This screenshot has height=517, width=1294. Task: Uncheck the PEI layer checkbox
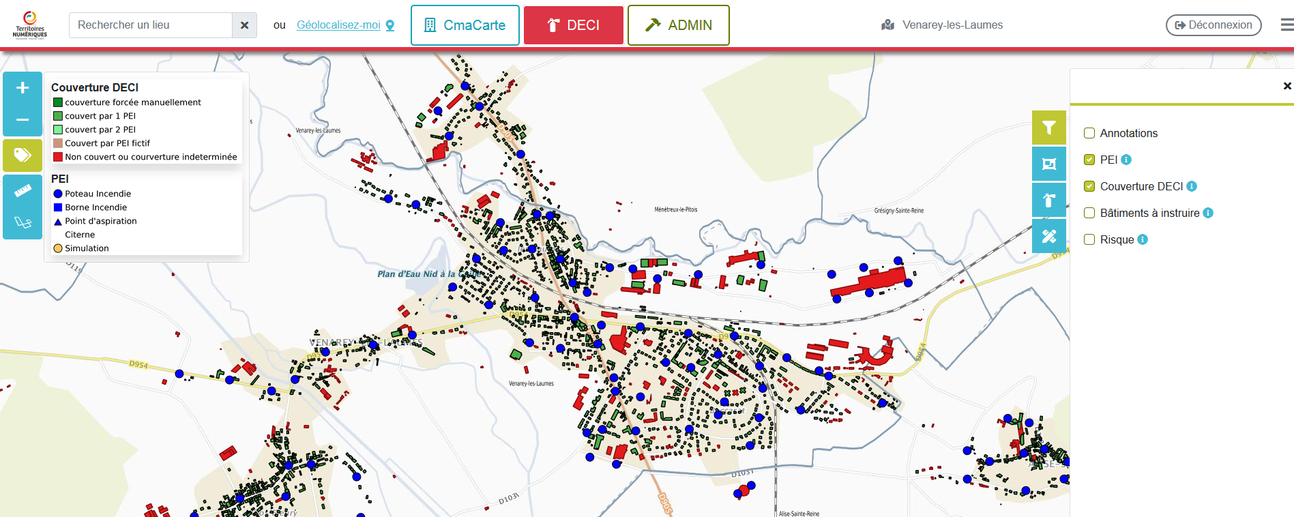(1089, 160)
